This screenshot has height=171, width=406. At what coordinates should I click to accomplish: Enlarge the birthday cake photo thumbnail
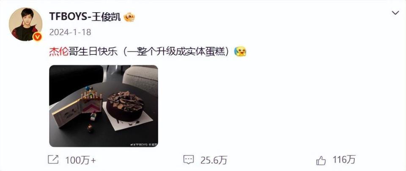pyautogui.click(x=104, y=106)
